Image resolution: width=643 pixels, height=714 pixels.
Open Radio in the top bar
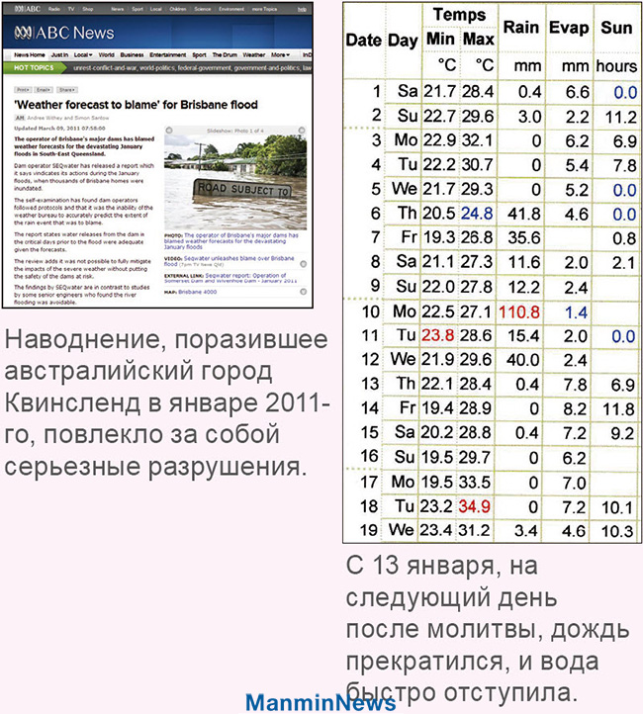tap(54, 9)
